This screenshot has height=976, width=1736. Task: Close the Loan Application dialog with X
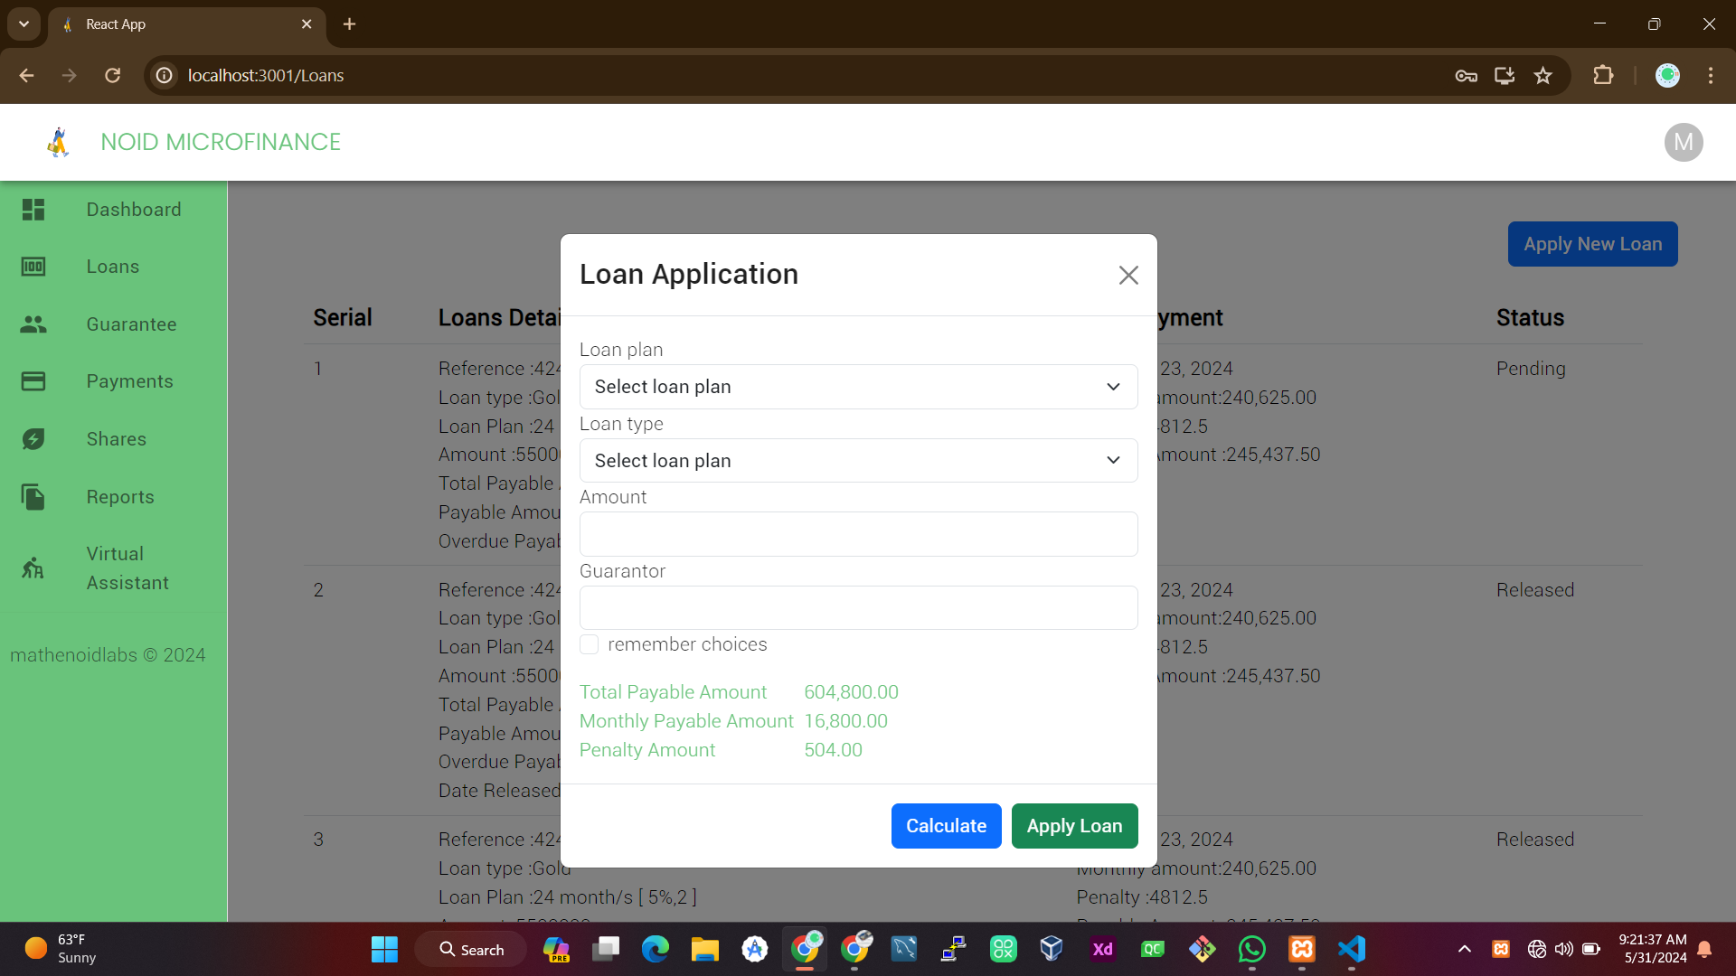(1127, 276)
